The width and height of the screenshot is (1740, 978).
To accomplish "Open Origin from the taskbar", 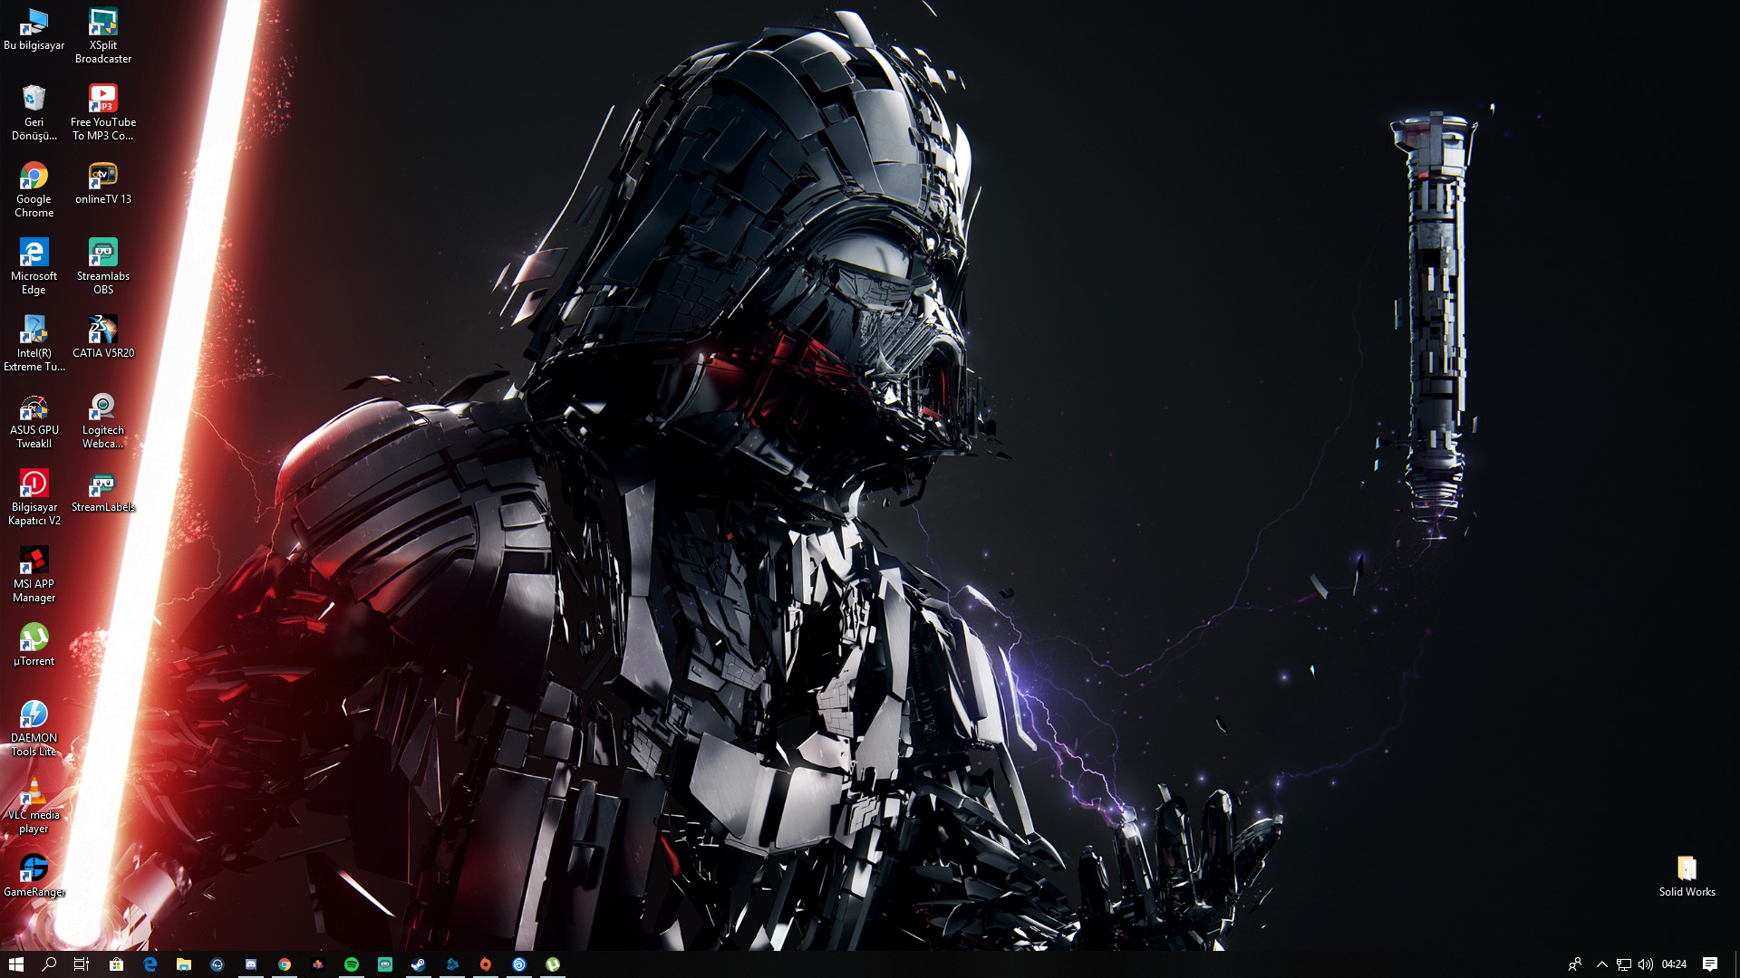I will (x=486, y=964).
